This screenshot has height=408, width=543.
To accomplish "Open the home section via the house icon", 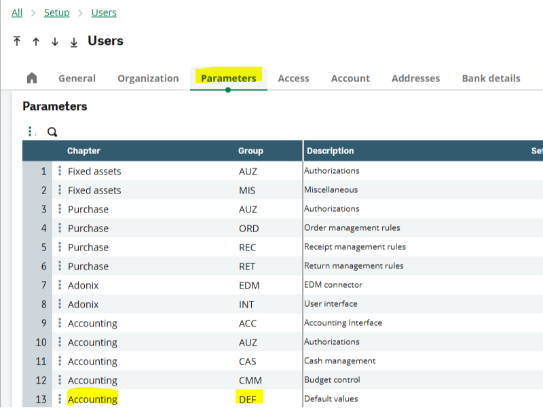I will [x=32, y=77].
